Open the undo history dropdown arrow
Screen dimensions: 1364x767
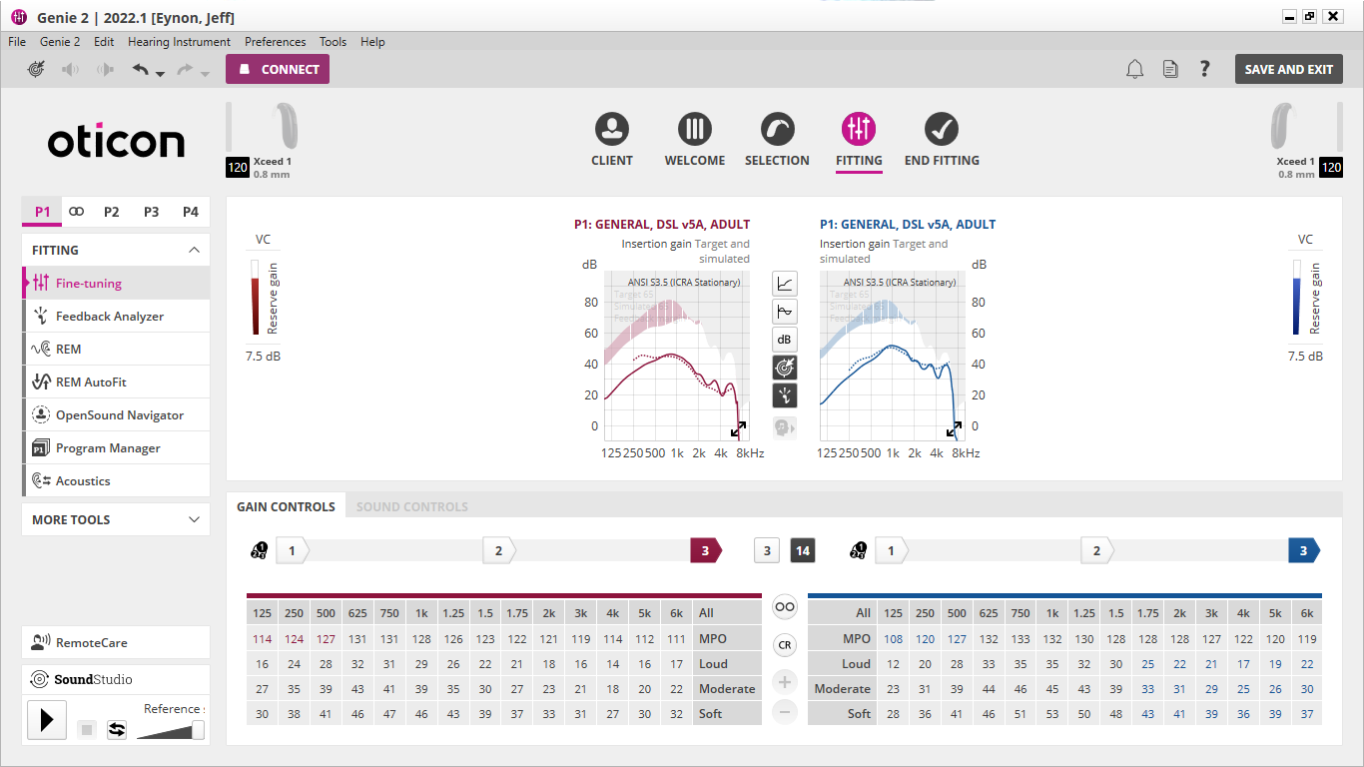click(160, 74)
